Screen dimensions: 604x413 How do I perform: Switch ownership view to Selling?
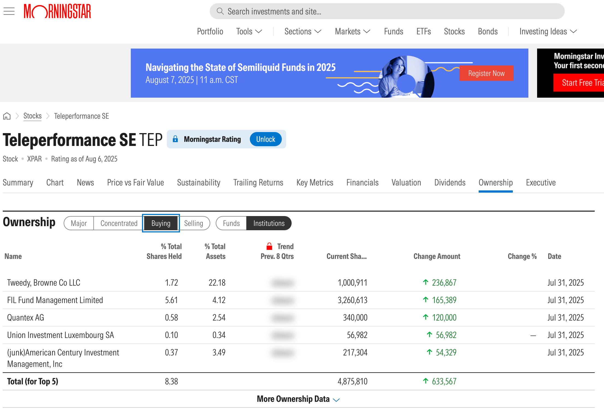[x=194, y=223]
